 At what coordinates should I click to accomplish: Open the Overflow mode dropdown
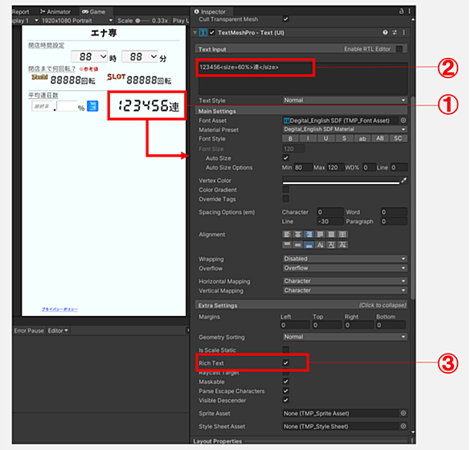(345, 268)
